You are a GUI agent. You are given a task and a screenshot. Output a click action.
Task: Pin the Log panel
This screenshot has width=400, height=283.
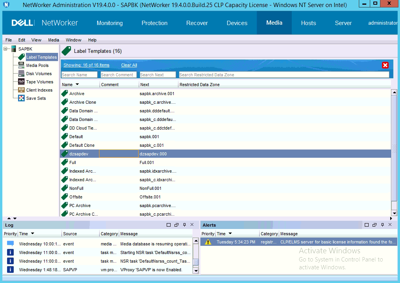point(184,225)
